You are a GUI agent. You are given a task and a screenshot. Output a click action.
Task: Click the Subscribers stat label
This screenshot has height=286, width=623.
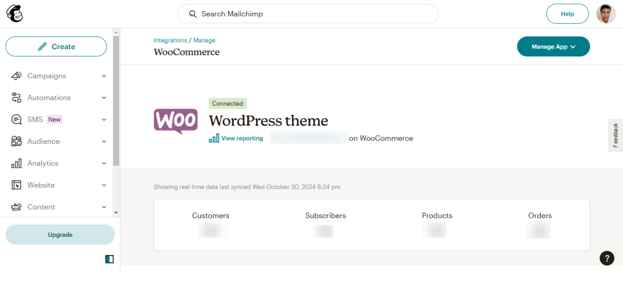click(x=325, y=216)
